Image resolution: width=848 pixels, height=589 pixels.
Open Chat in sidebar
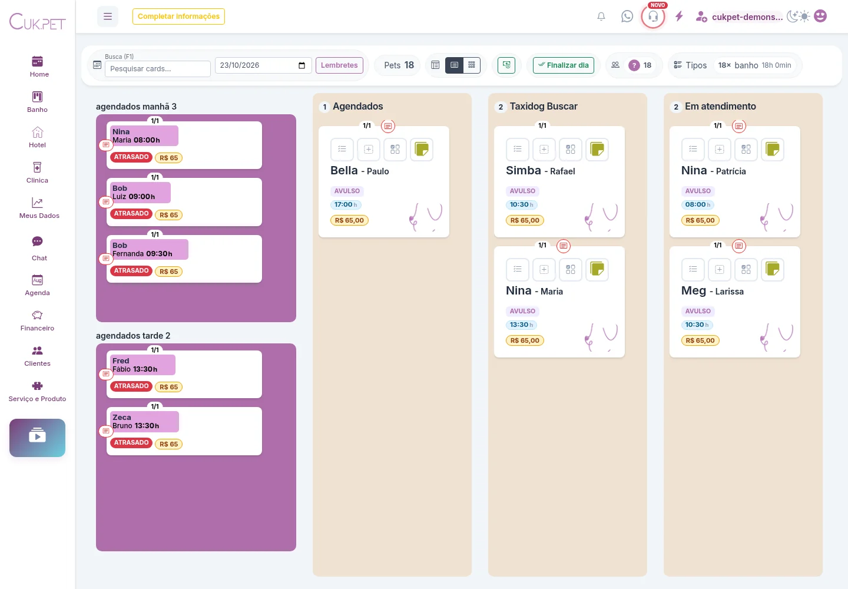[x=39, y=249]
